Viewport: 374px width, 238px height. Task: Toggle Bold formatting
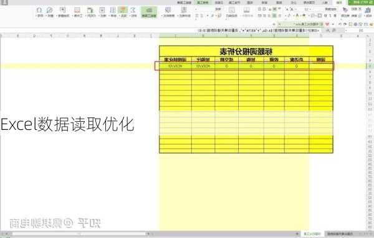click(x=335, y=16)
